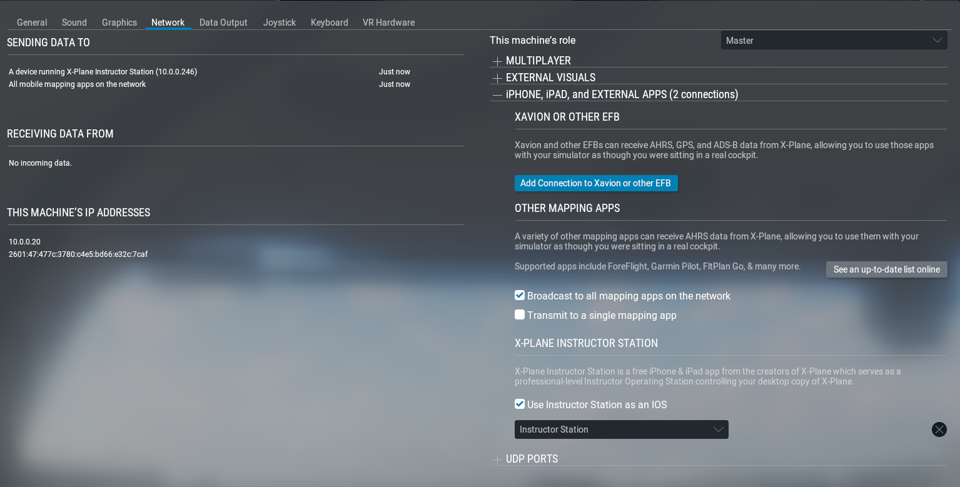Click the SENDING DATA TO heading
Screen dimensions: 960x487
[48, 43]
